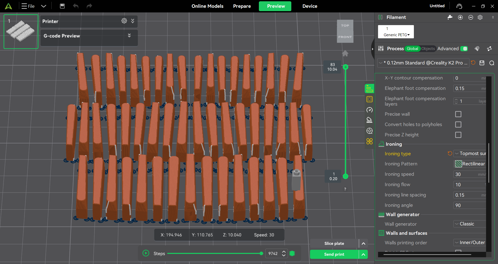This screenshot has height=264, width=498.
Task: Click the support structure preview icon
Action: coord(369,120)
